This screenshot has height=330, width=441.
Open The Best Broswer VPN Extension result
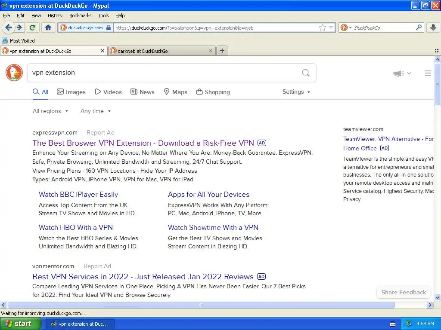tap(143, 143)
